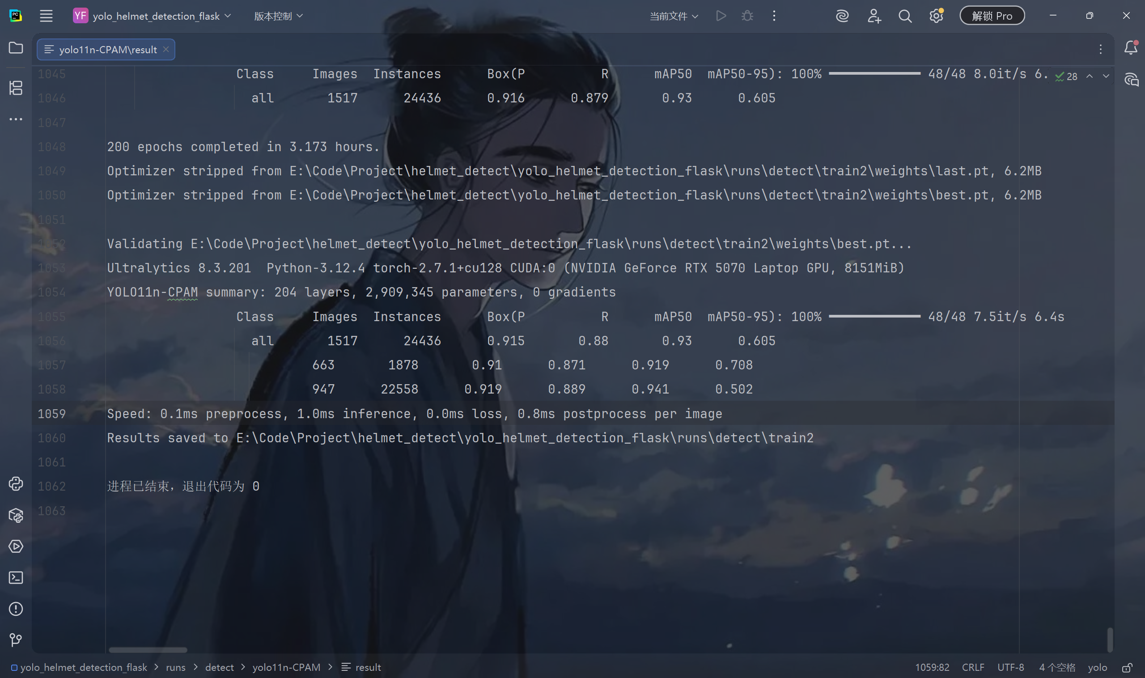Viewport: 1145px width, 678px height.
Task: Click the horizontal editor scrollbar thumb
Action: click(148, 650)
